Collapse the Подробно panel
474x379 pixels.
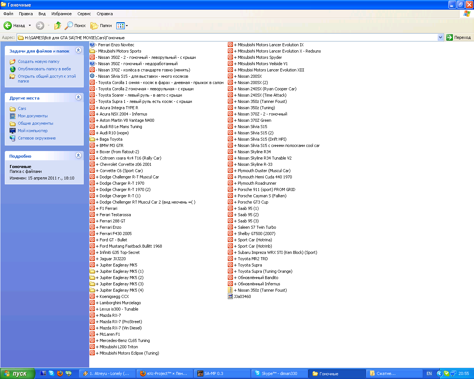tap(78, 155)
